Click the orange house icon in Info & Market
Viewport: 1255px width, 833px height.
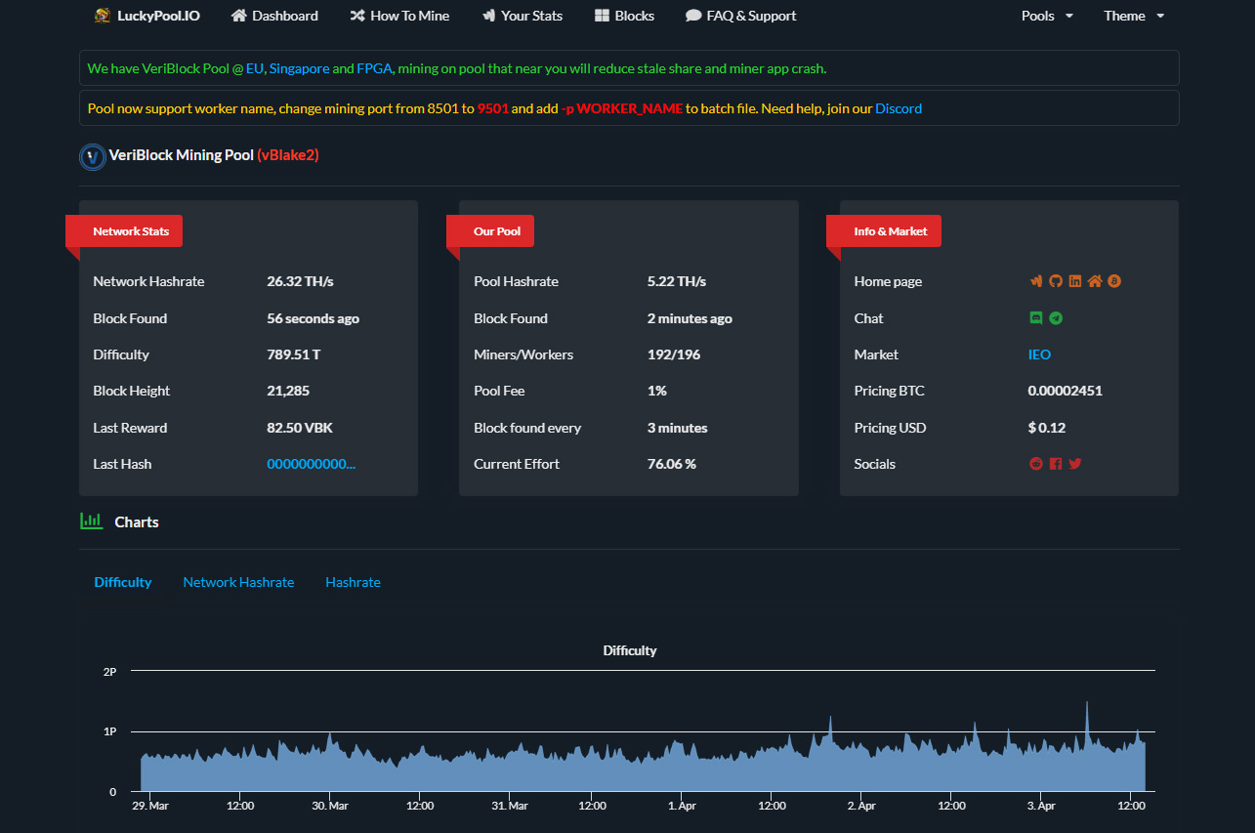(1095, 281)
